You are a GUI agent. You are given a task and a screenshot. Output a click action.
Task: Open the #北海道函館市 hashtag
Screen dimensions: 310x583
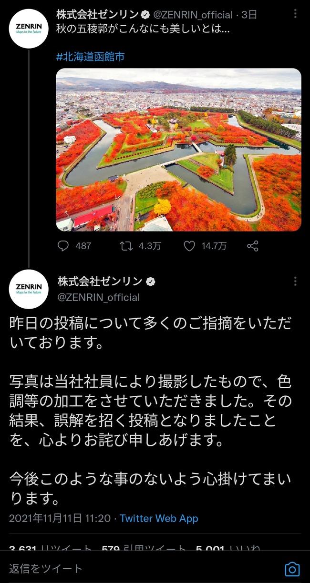[90, 57]
